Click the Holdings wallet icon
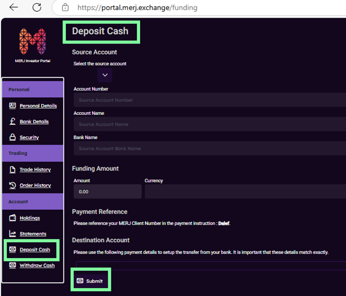This screenshot has height=296, width=346. (13, 218)
